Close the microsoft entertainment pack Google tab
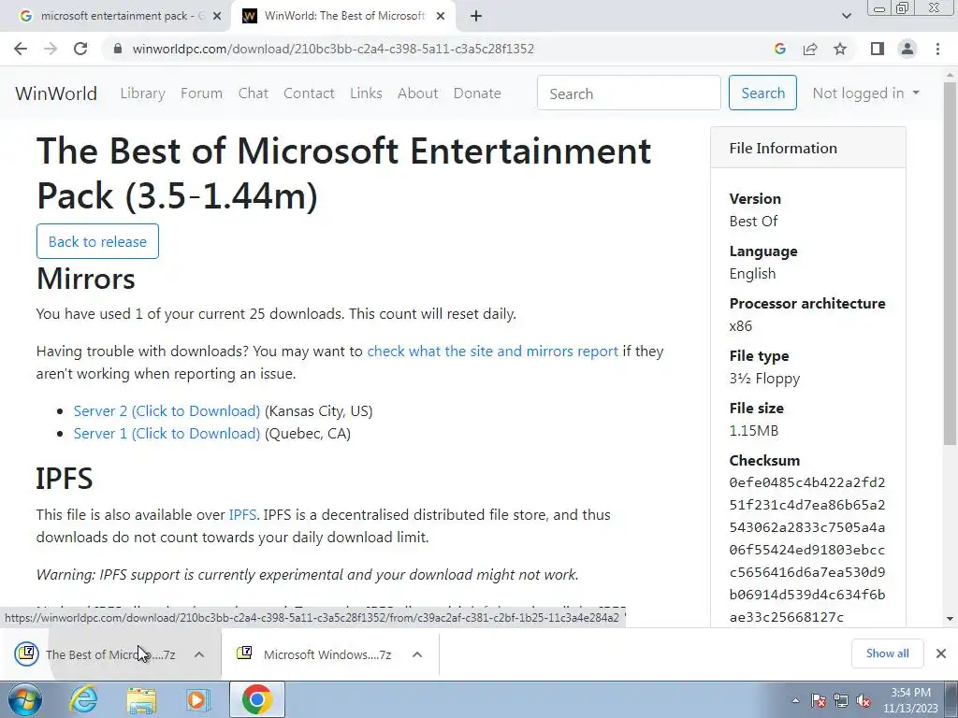The height and width of the screenshot is (718, 958). point(217,17)
